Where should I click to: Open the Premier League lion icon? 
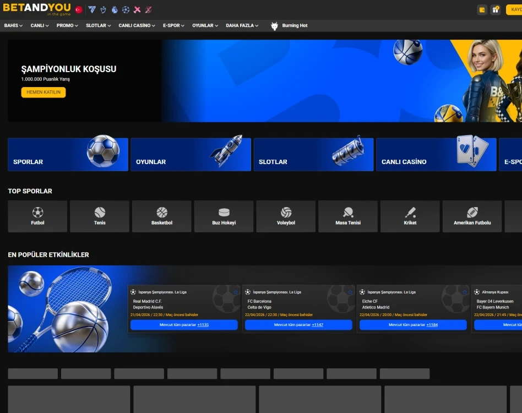pyautogui.click(x=115, y=10)
